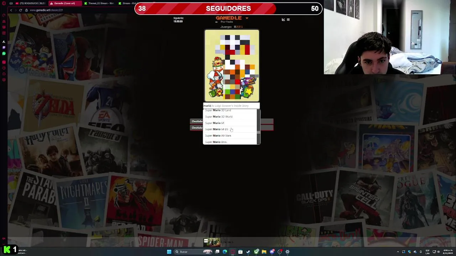This screenshot has height=256, width=456.
Task: Switch to the Thereal_22 Stream tab
Action: [x=99, y=3]
